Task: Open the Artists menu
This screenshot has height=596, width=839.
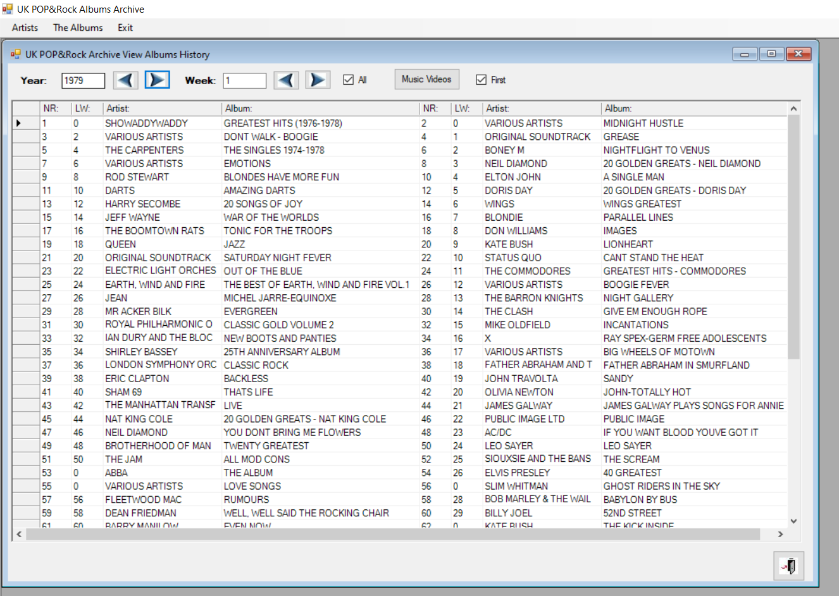Action: click(x=25, y=28)
